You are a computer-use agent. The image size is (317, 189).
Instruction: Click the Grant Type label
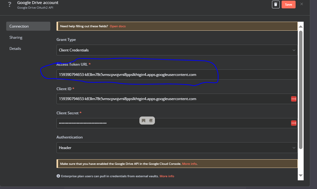tap(66, 40)
